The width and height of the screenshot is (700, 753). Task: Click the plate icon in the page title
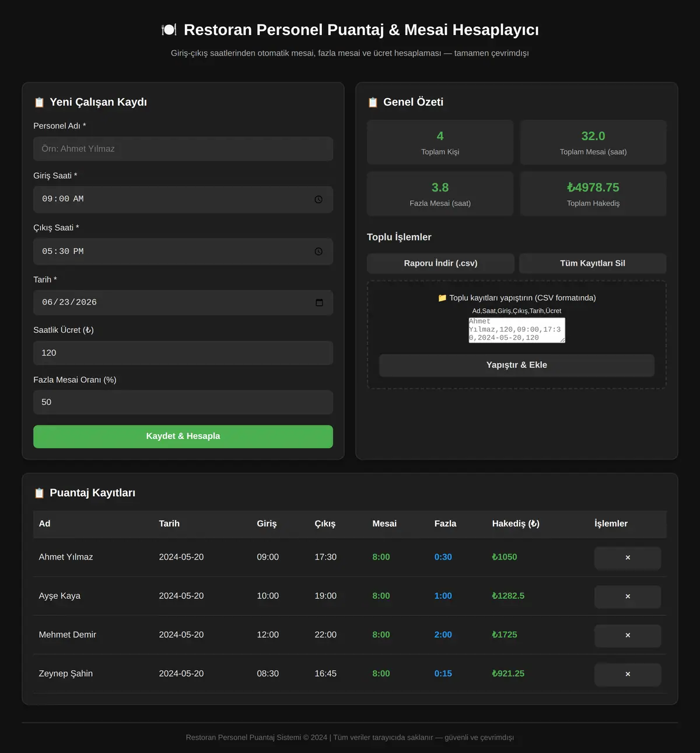click(169, 30)
